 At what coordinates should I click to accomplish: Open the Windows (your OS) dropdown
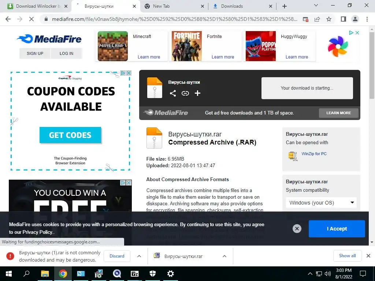tap(321, 203)
